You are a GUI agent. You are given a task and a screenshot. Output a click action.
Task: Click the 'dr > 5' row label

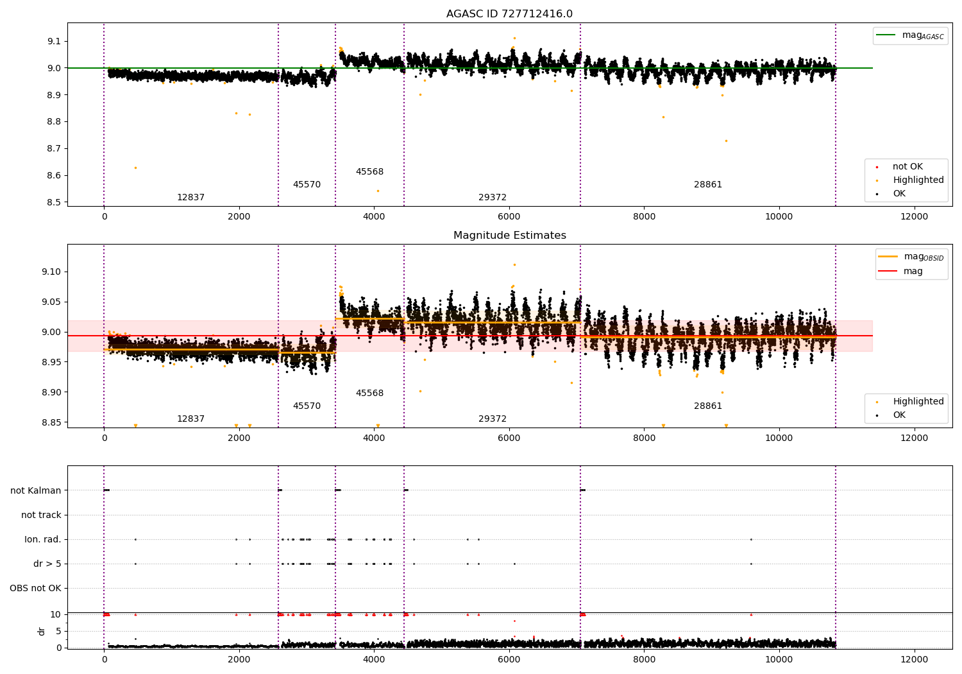(47, 564)
